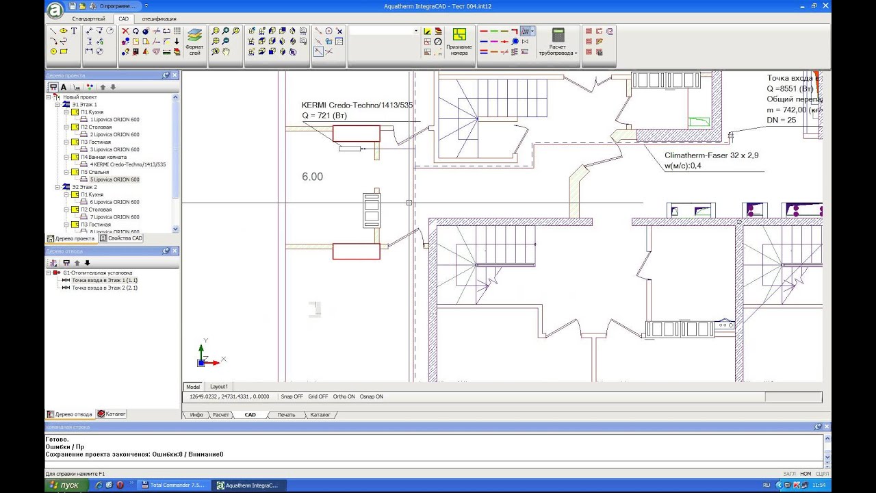Select the yellow circle drawing tool
This screenshot has width=876, height=493.
53,51
